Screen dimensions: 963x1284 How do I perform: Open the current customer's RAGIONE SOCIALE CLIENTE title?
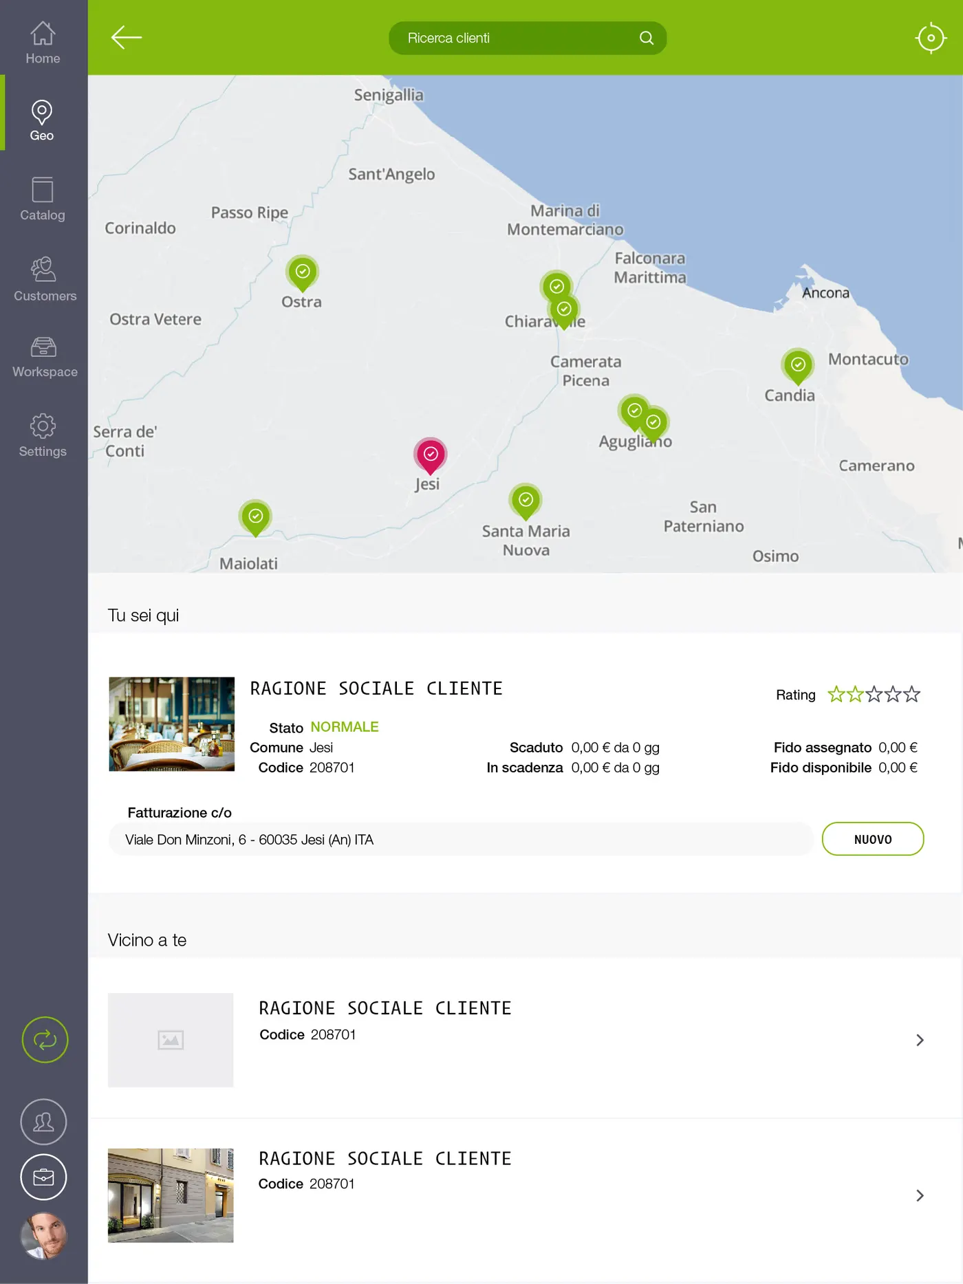(376, 688)
